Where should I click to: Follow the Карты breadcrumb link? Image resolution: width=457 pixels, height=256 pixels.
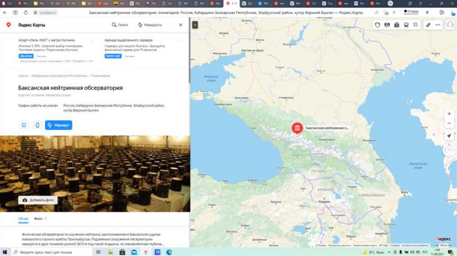point(23,76)
